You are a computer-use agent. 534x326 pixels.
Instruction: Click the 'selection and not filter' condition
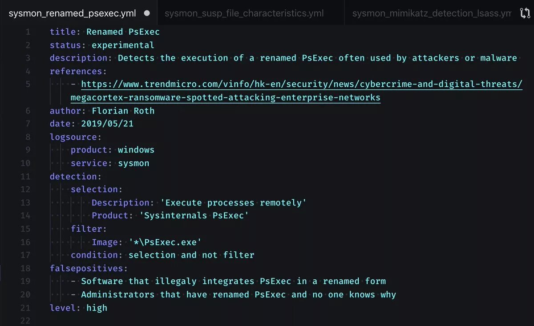point(191,255)
